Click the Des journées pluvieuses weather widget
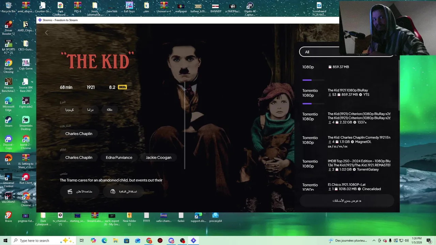This screenshot has height=245, width=436. [348, 241]
